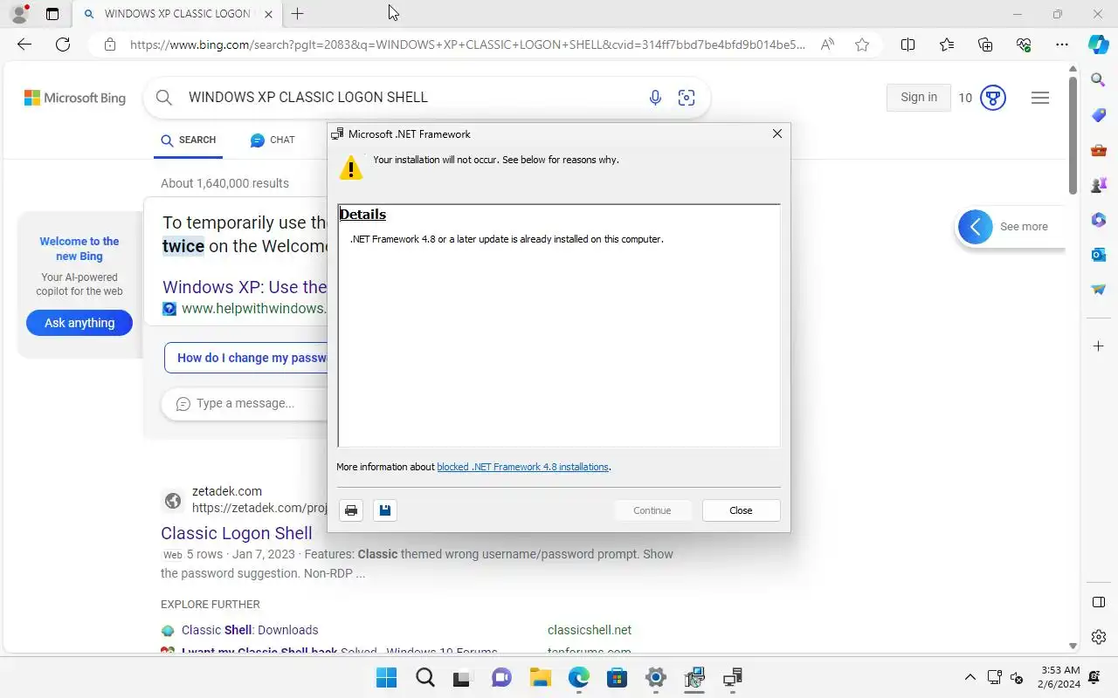
Task: Open sidebar Search icon
Action: point(1099,80)
